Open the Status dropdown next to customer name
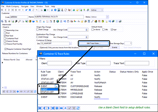158x112 pixels. point(107,17)
